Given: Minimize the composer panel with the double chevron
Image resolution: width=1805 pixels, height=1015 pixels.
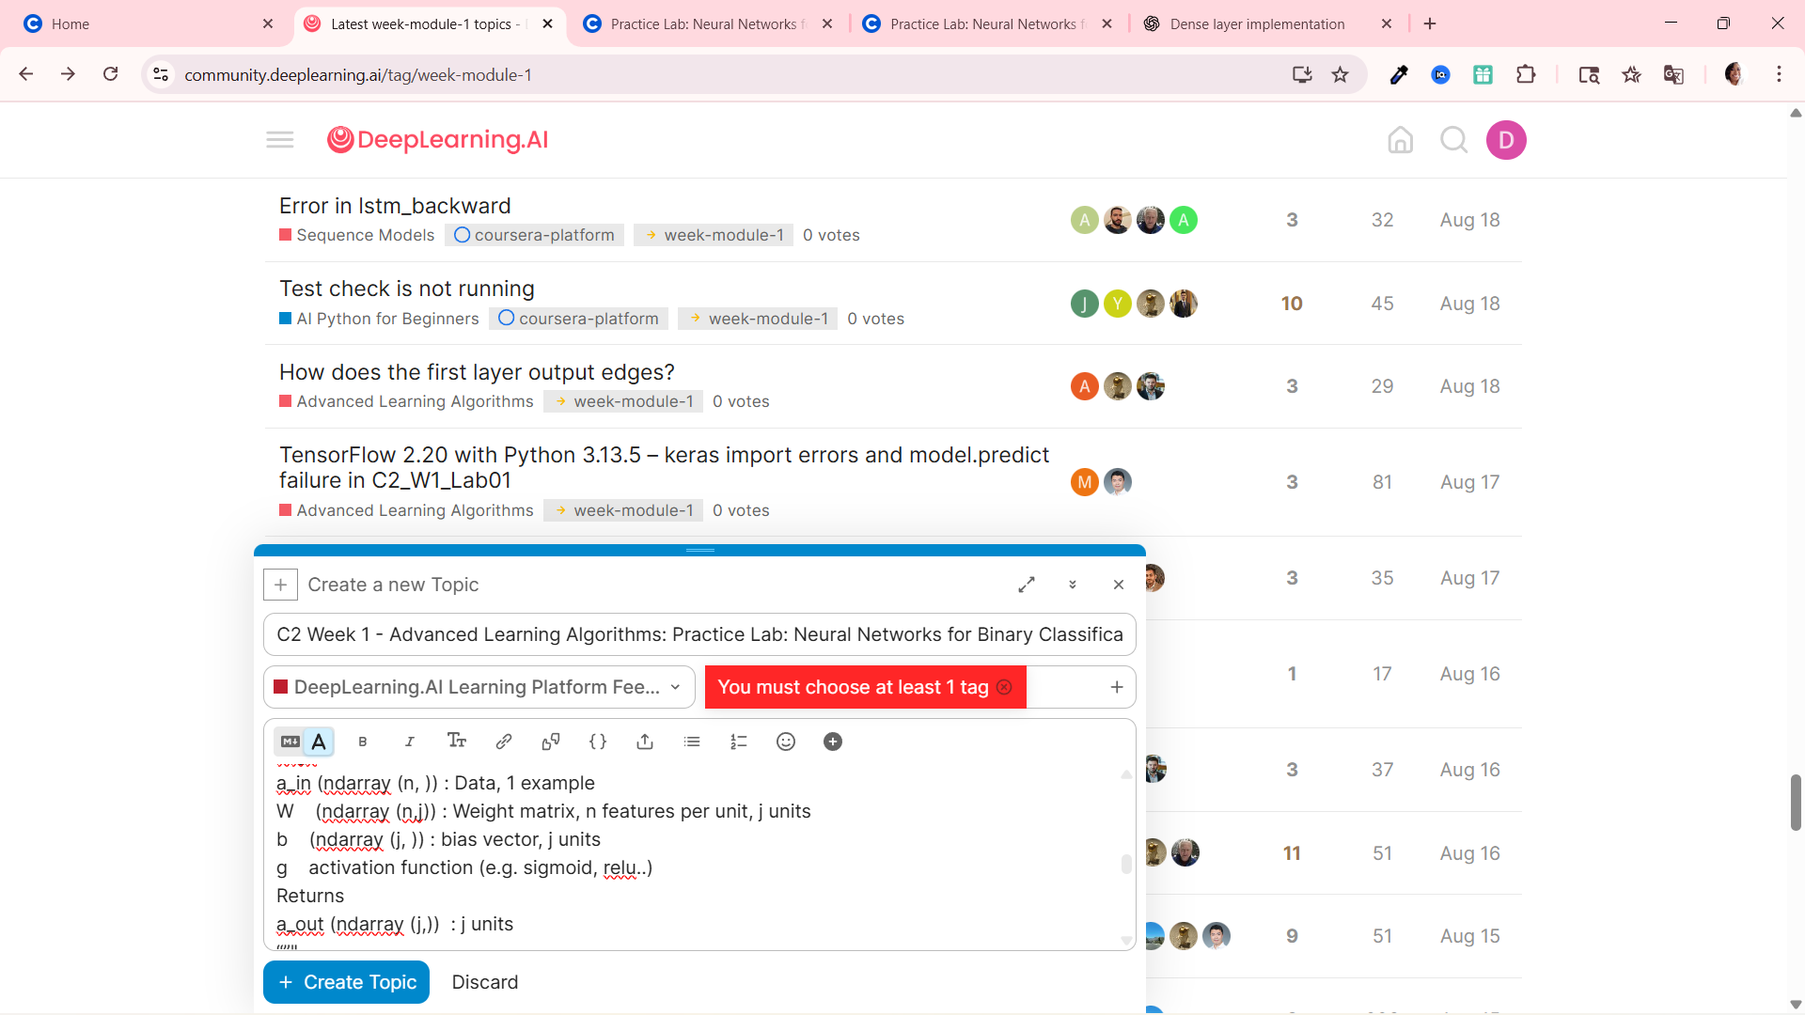Looking at the screenshot, I should [x=1073, y=585].
